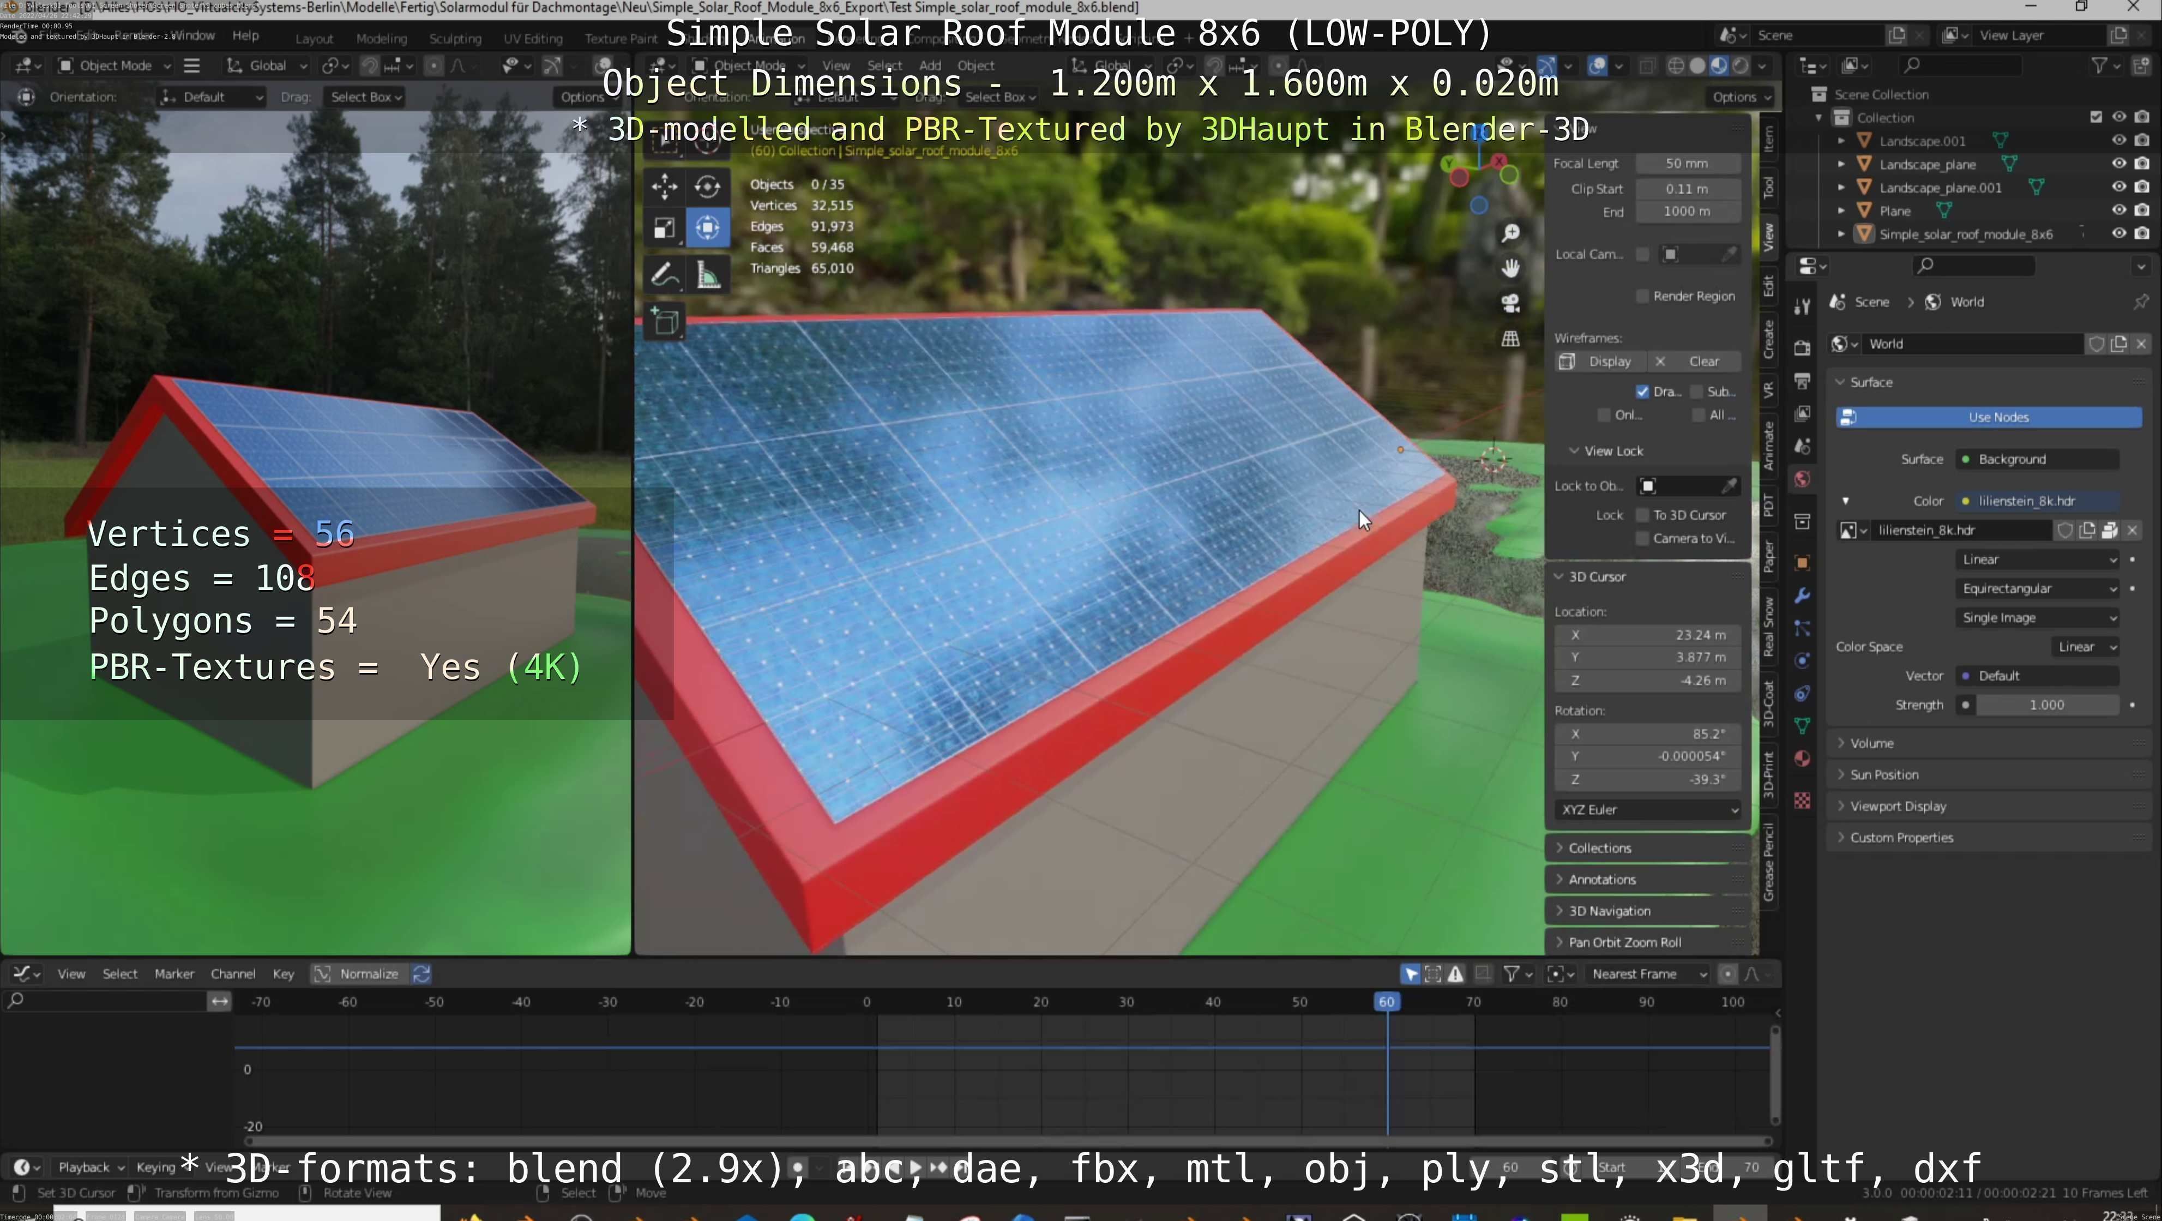Viewport: 2162px width, 1221px height.
Task: Open the Playback popover in timeline
Action: [x=92, y=1166]
